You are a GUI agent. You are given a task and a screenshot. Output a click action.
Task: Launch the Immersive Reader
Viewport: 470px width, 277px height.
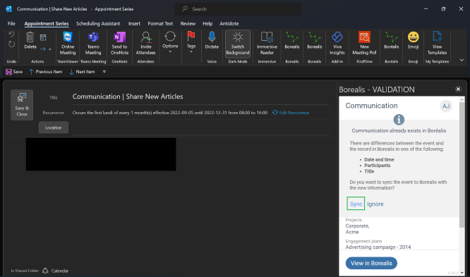[267, 44]
